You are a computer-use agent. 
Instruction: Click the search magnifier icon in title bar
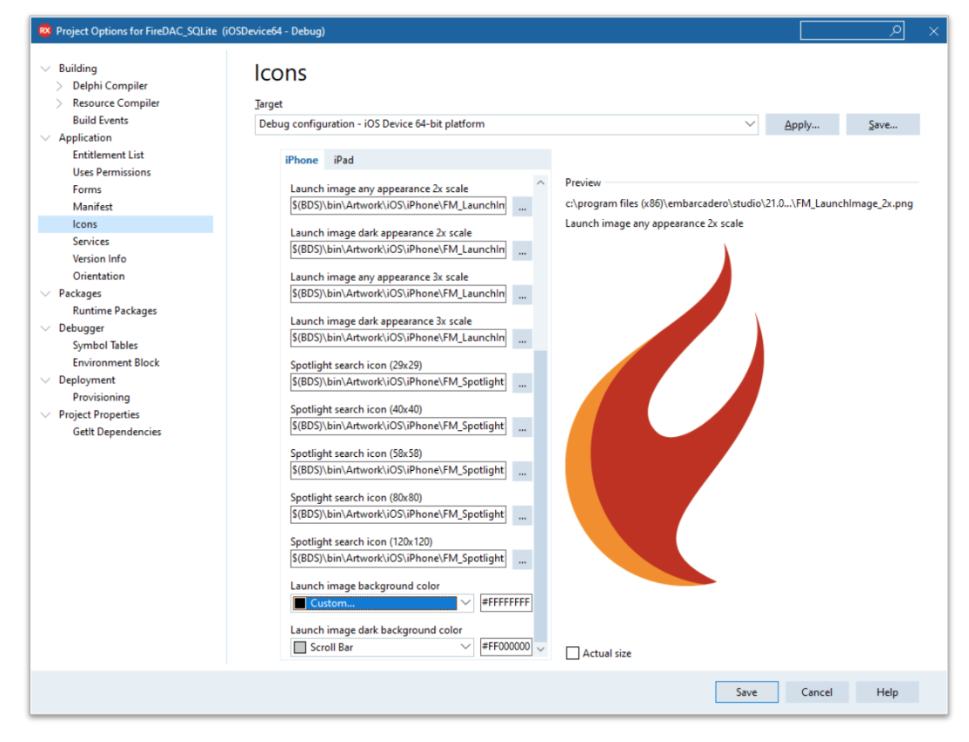895,30
